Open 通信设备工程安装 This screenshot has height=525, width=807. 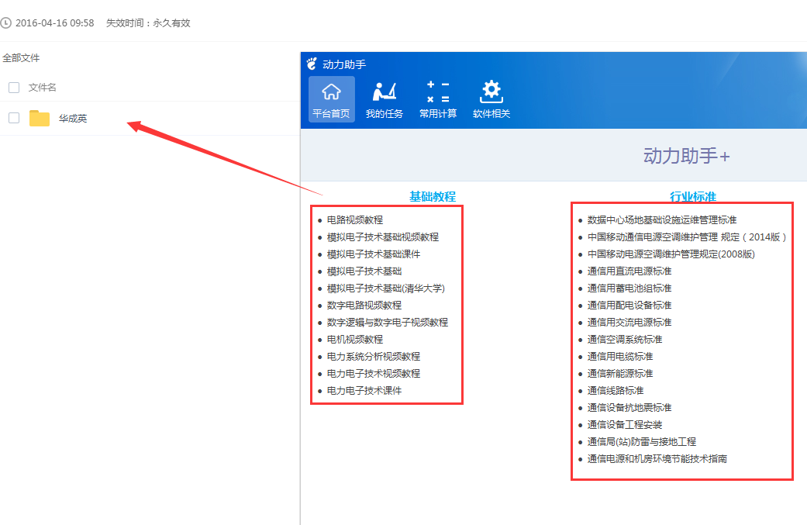[x=625, y=424]
